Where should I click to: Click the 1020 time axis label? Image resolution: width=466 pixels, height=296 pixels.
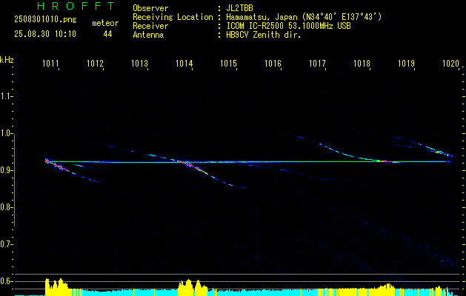point(451,64)
